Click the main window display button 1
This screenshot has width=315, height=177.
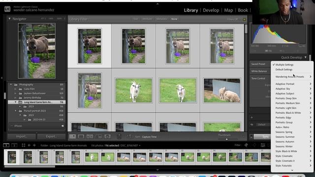pyautogui.click(x=6, y=145)
